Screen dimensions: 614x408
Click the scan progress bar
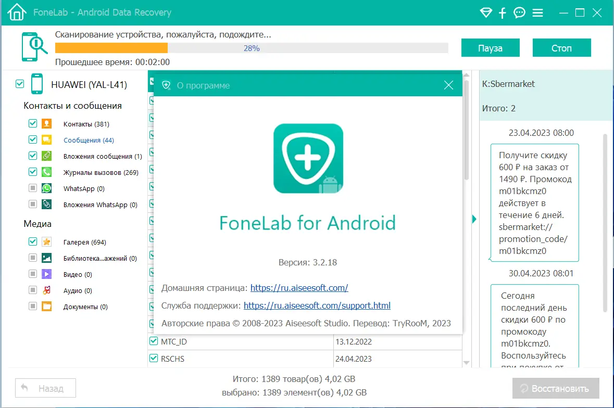tap(252, 47)
